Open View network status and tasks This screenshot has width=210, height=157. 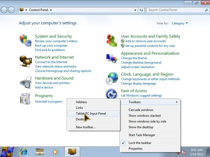click(55, 66)
